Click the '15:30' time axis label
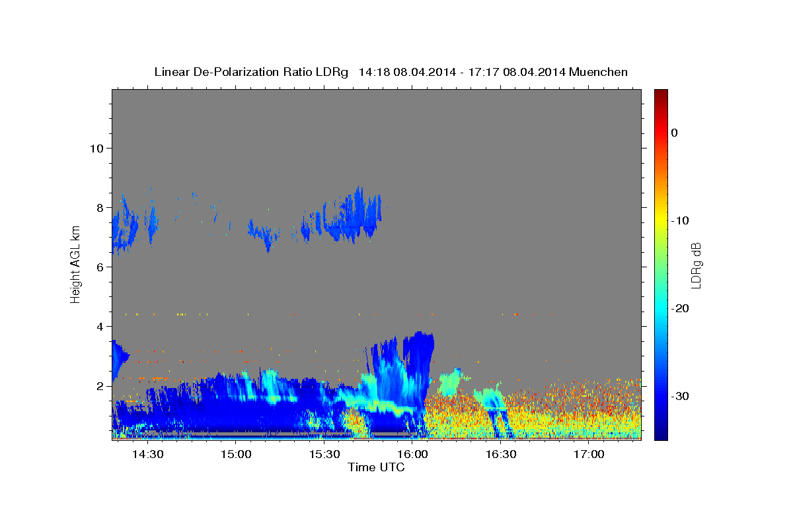The image size is (793, 528). coord(324,455)
